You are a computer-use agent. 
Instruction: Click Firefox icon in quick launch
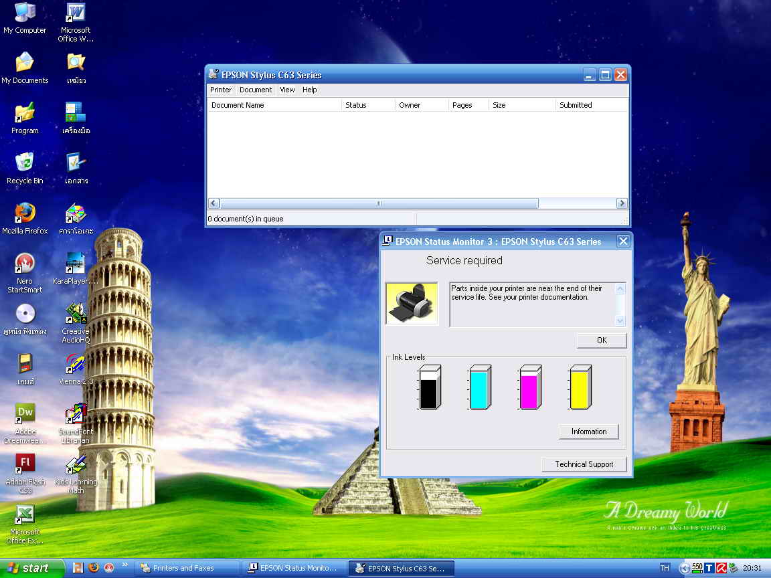pyautogui.click(x=94, y=568)
